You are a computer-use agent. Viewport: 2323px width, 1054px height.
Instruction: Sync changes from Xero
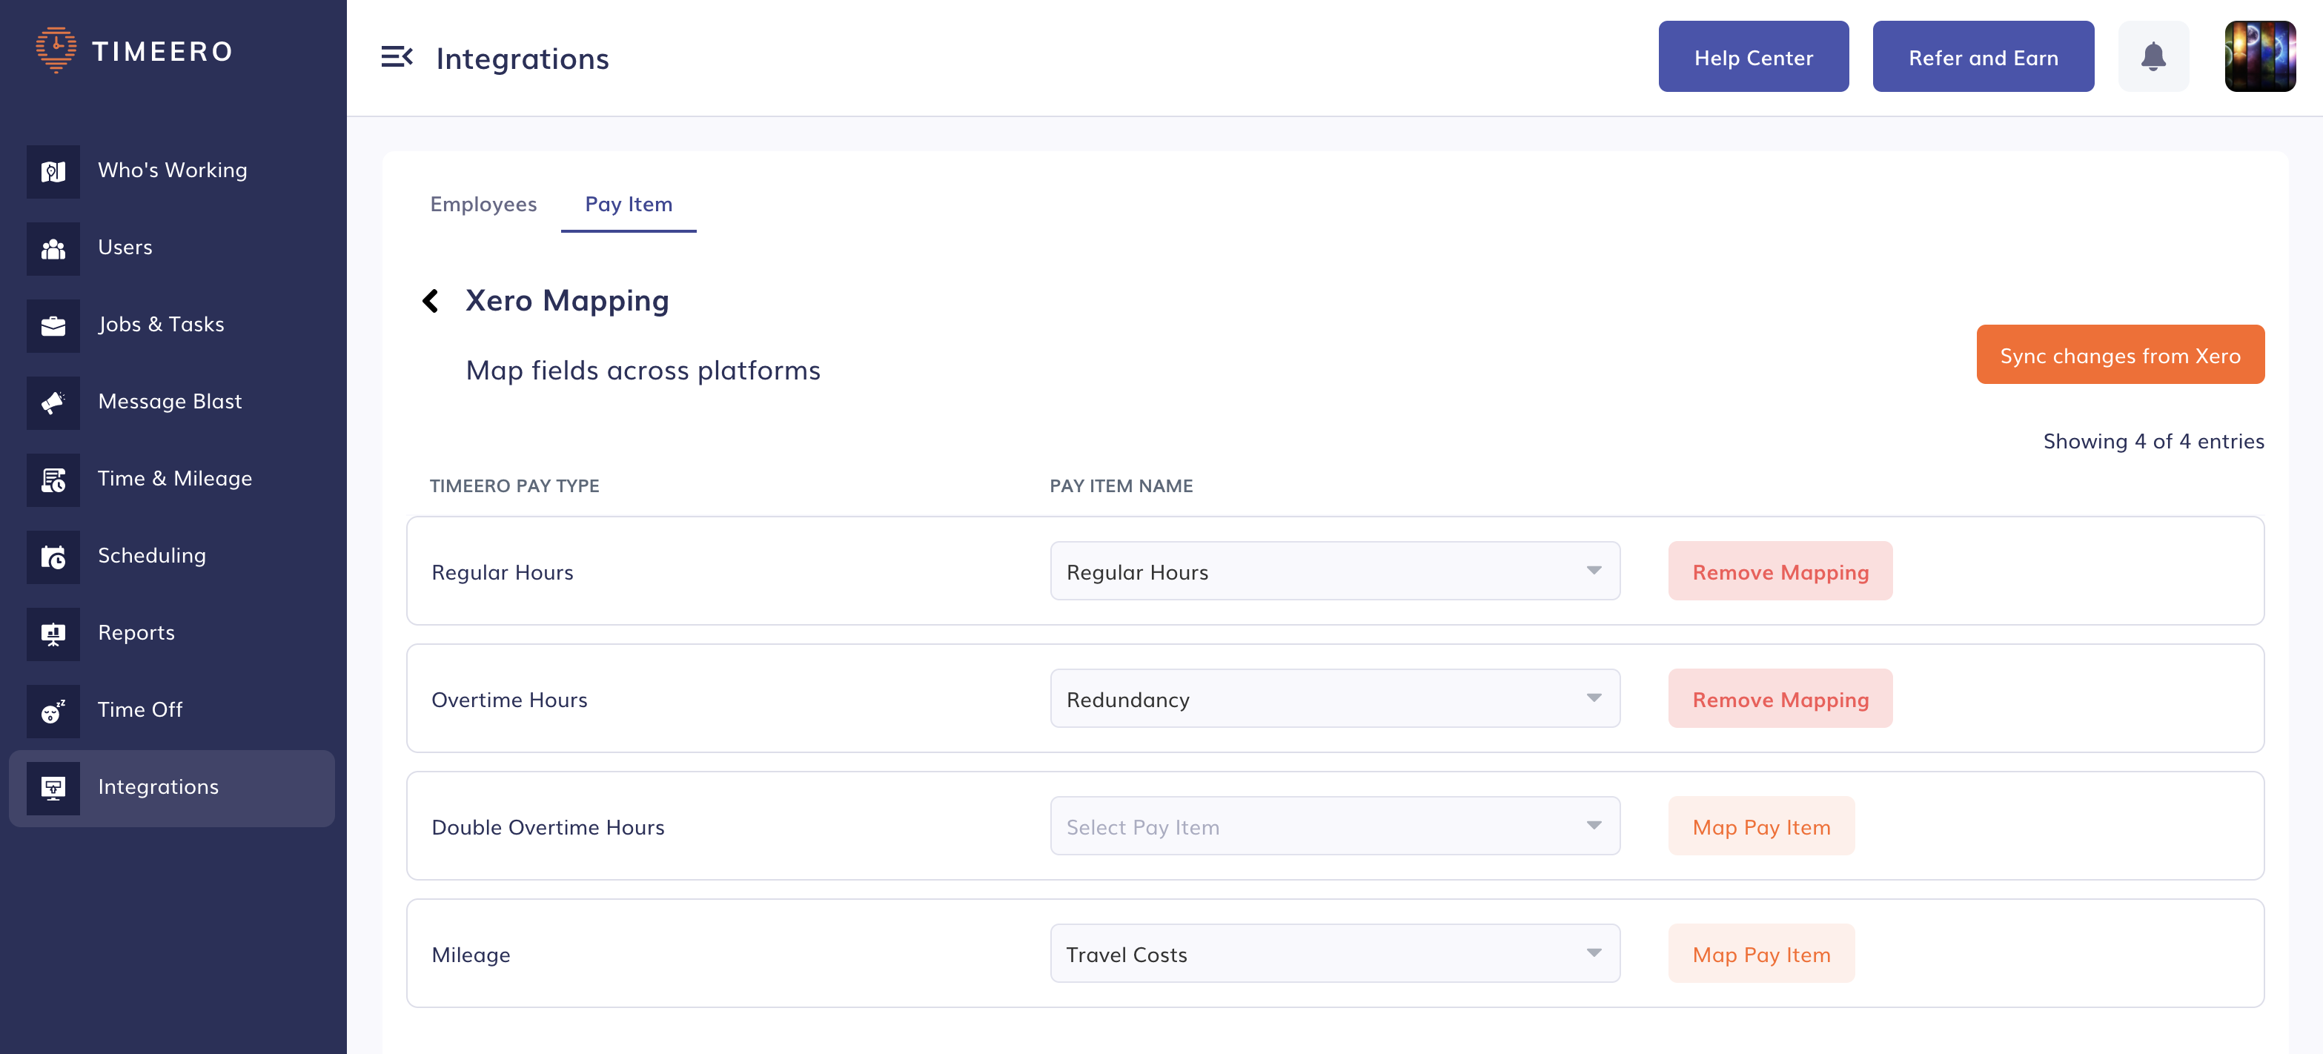(2120, 354)
